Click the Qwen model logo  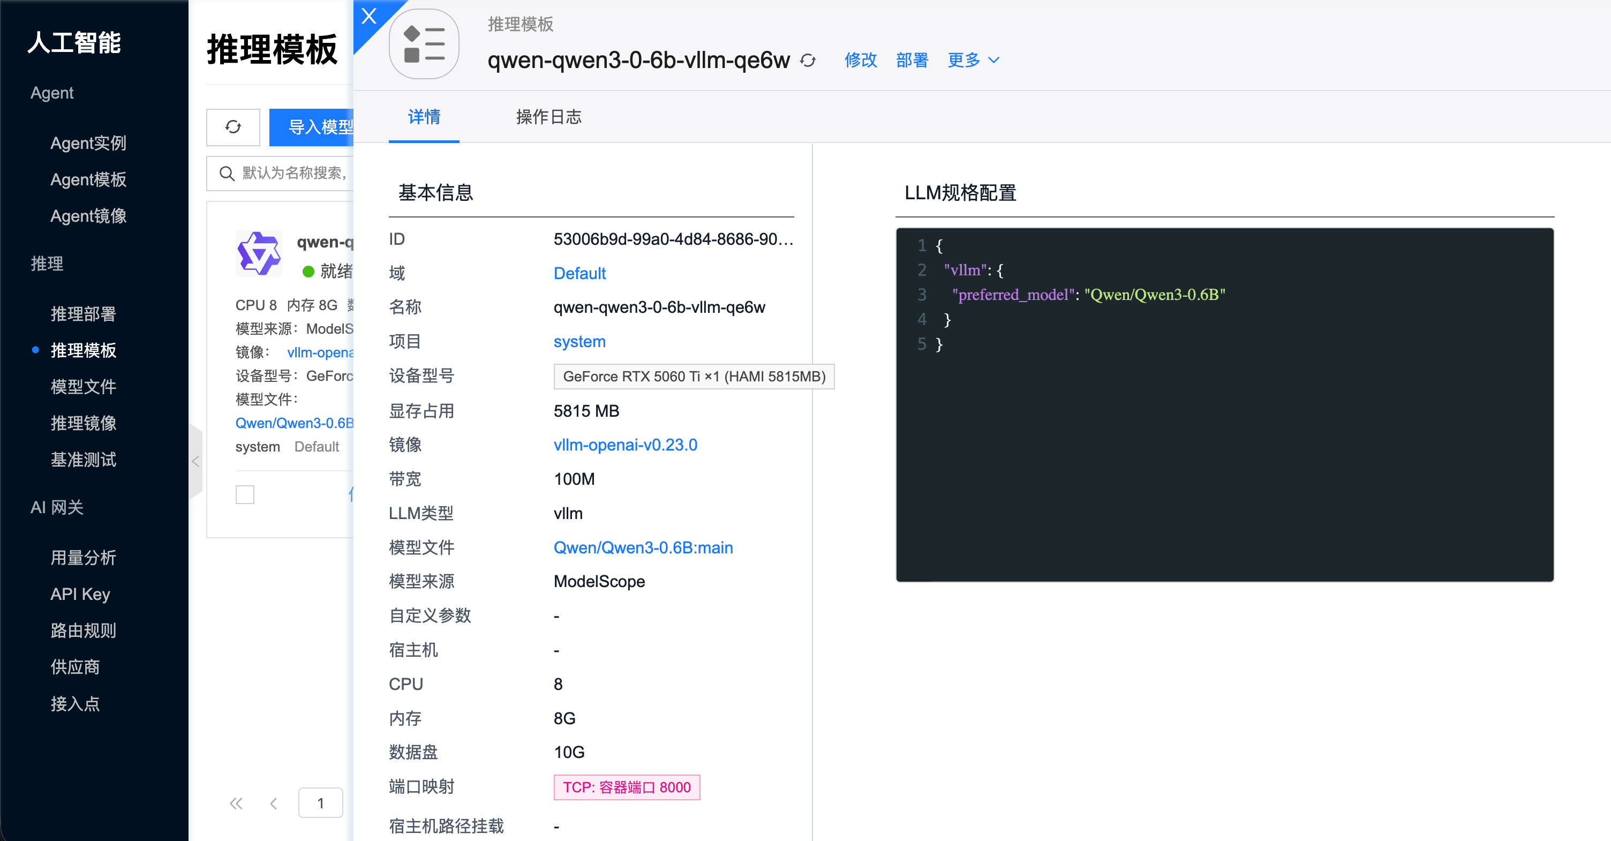click(x=259, y=253)
